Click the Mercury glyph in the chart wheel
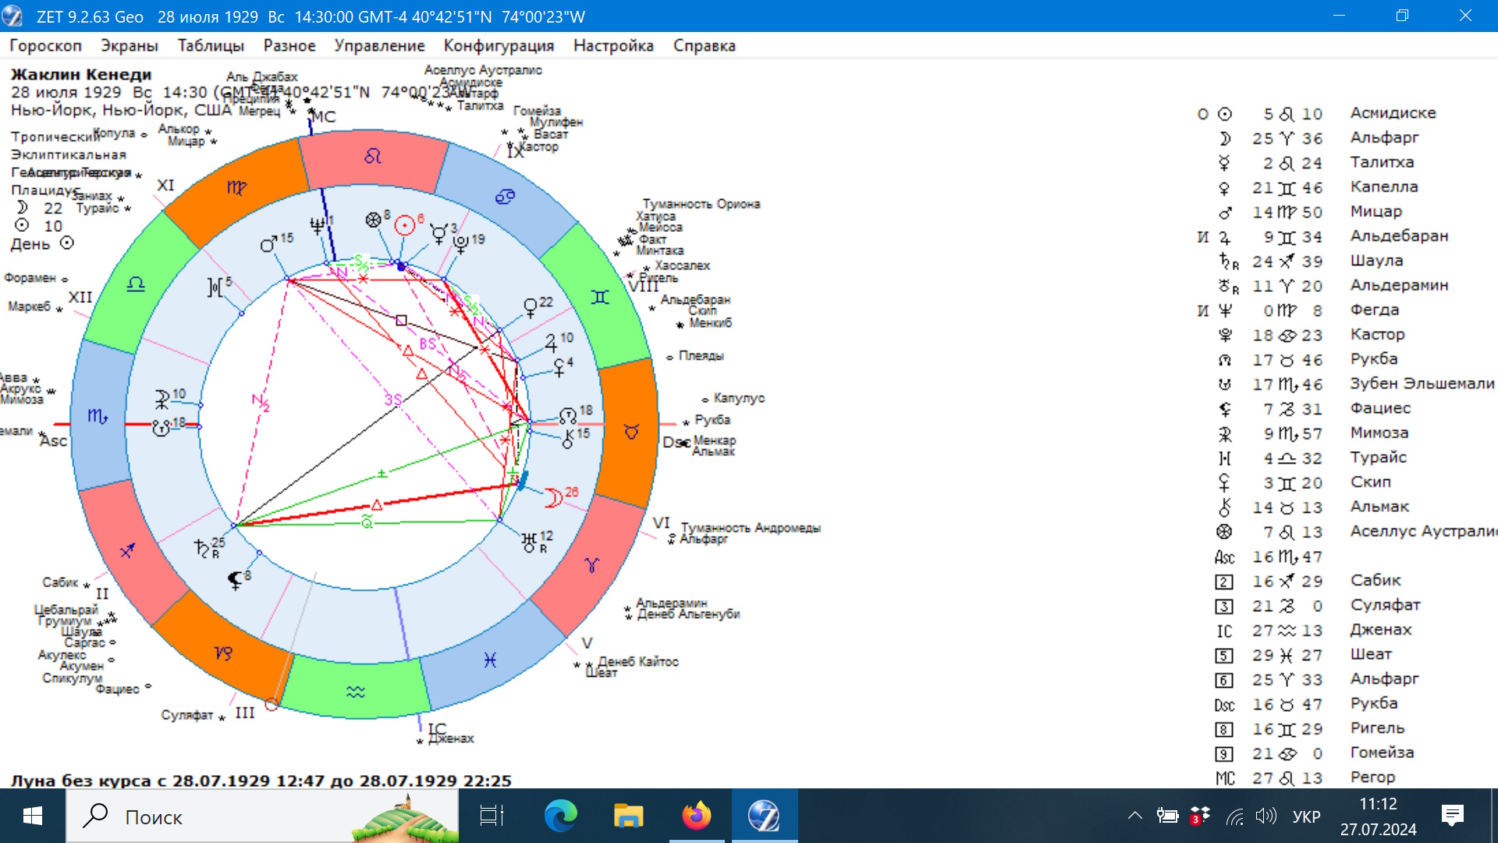Image resolution: width=1498 pixels, height=843 pixels. tap(438, 233)
